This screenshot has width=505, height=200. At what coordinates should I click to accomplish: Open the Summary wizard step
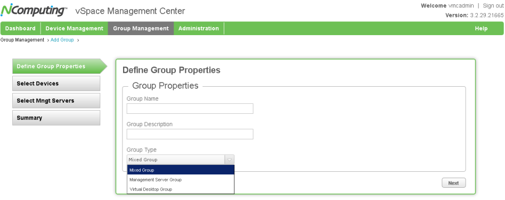point(56,118)
